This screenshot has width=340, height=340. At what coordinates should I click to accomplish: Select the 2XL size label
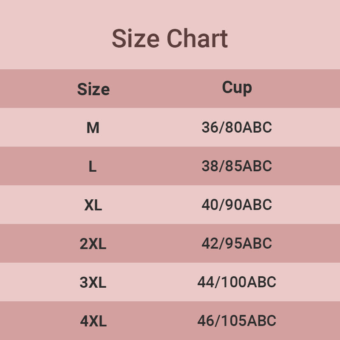[93, 244]
